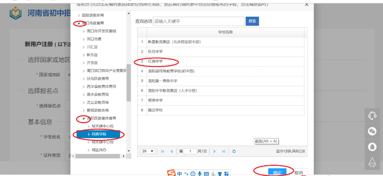The height and width of the screenshot is (176, 383).
Task: Click the Sogou input microphone icon
Action: pyautogui.click(x=200, y=174)
